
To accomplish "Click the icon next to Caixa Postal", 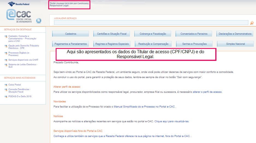I will tap(6, 85).
